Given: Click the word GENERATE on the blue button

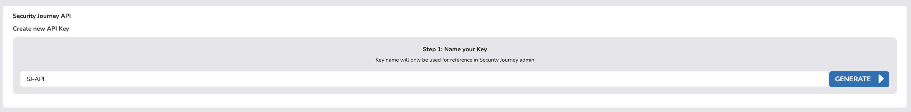Looking at the screenshot, I should 853,79.
